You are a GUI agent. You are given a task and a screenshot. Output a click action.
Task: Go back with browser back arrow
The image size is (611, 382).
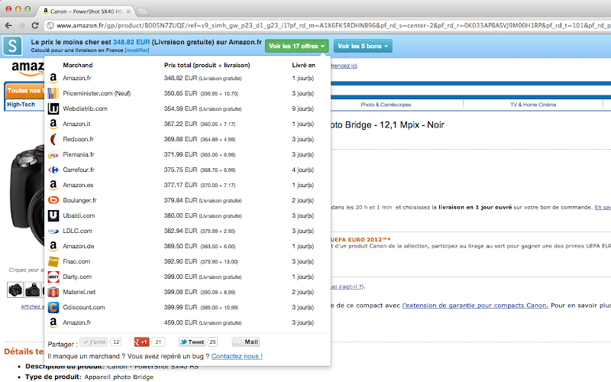[8, 25]
